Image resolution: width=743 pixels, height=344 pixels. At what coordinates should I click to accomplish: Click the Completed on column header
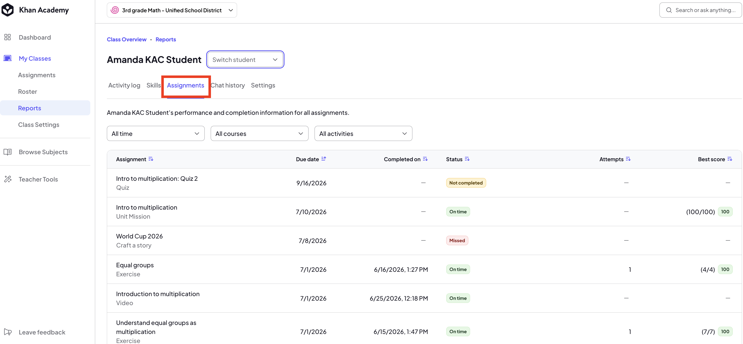402,159
